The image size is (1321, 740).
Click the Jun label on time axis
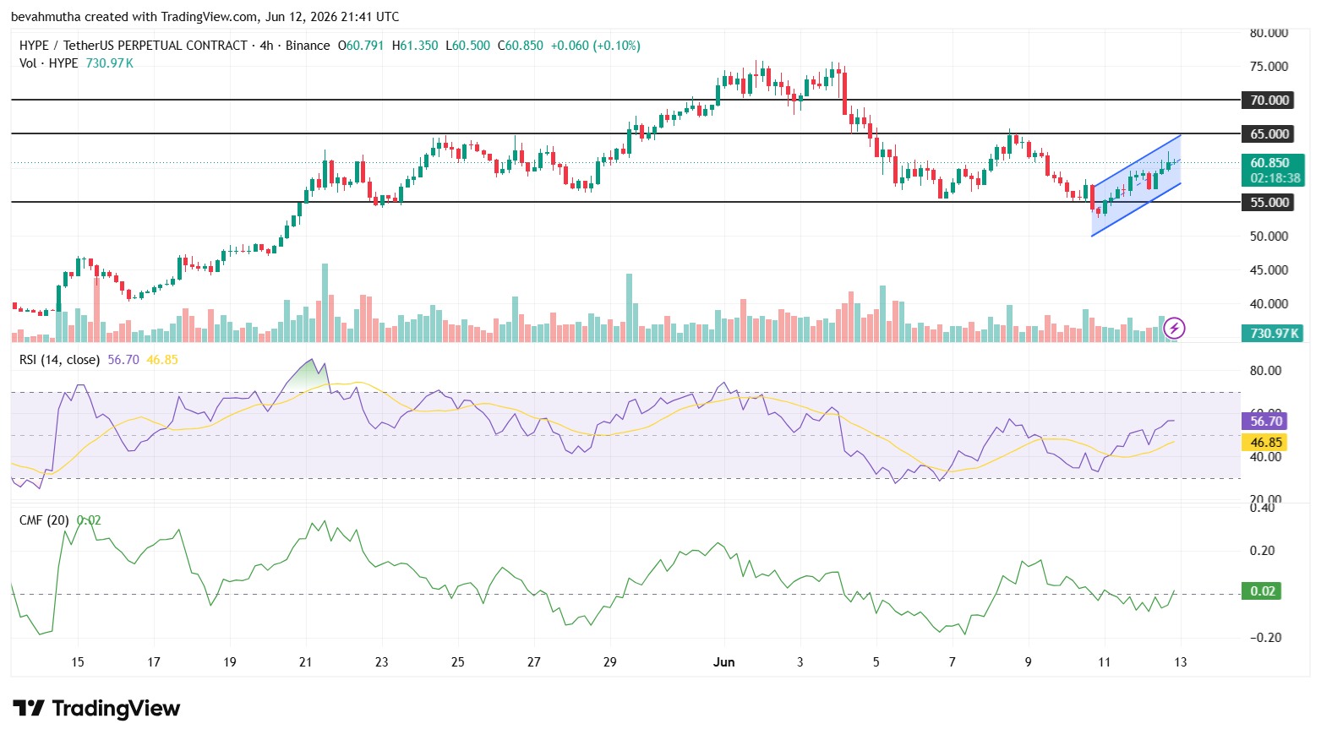[x=724, y=661]
